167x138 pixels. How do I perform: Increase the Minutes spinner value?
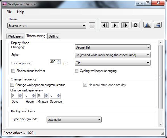click(x=46, y=94)
